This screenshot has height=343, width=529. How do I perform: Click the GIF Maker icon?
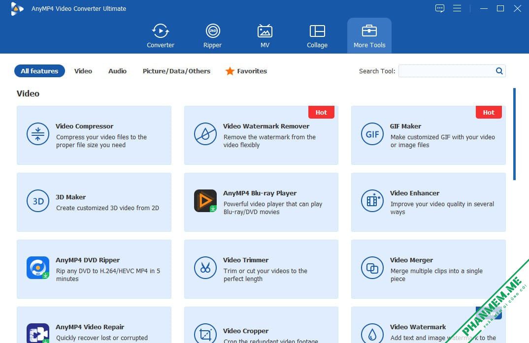tap(372, 134)
